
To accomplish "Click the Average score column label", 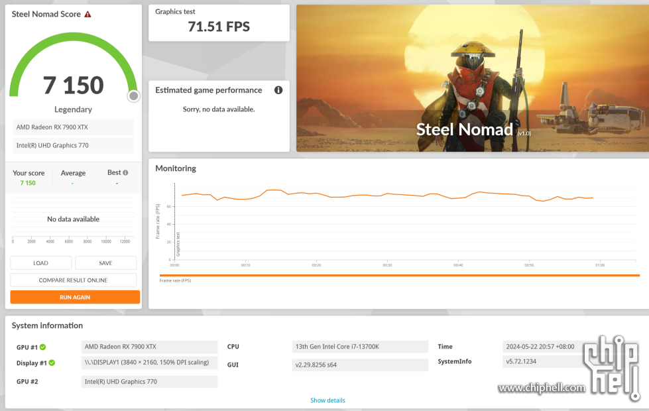I will pos(74,173).
